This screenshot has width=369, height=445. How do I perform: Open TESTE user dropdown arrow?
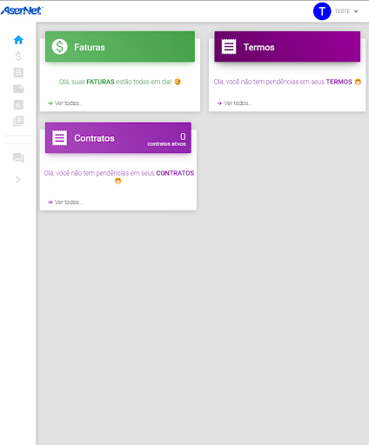356,11
